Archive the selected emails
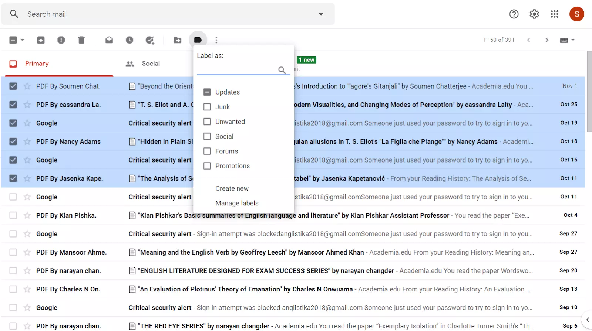This screenshot has width=592, height=331. click(x=41, y=40)
